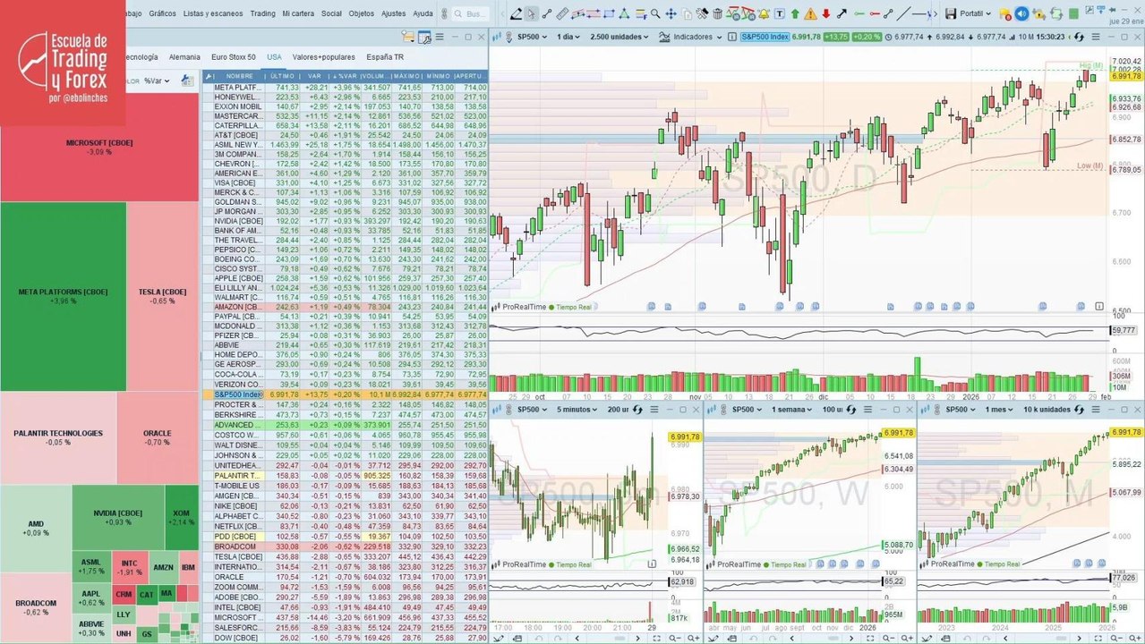Click the trash bin delete objects icon
1145x644 pixels.
click(x=718, y=13)
